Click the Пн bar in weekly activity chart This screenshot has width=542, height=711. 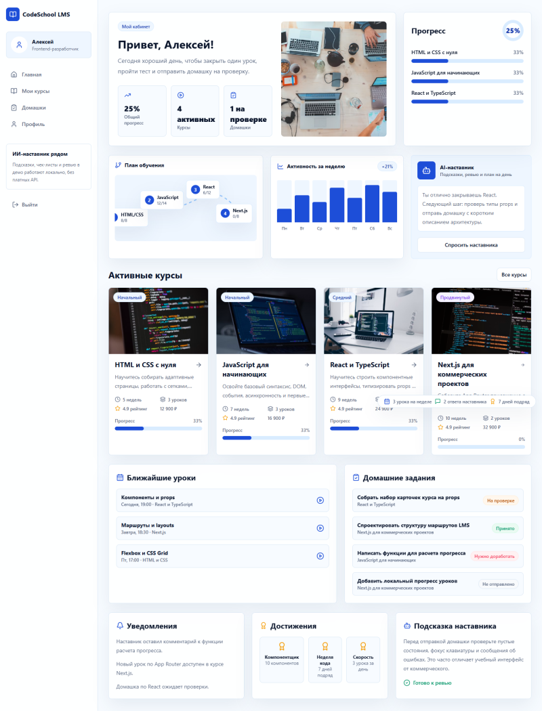click(285, 215)
